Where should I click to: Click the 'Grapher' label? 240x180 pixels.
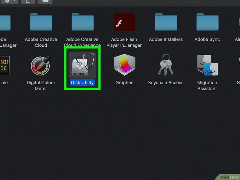pyautogui.click(x=124, y=83)
